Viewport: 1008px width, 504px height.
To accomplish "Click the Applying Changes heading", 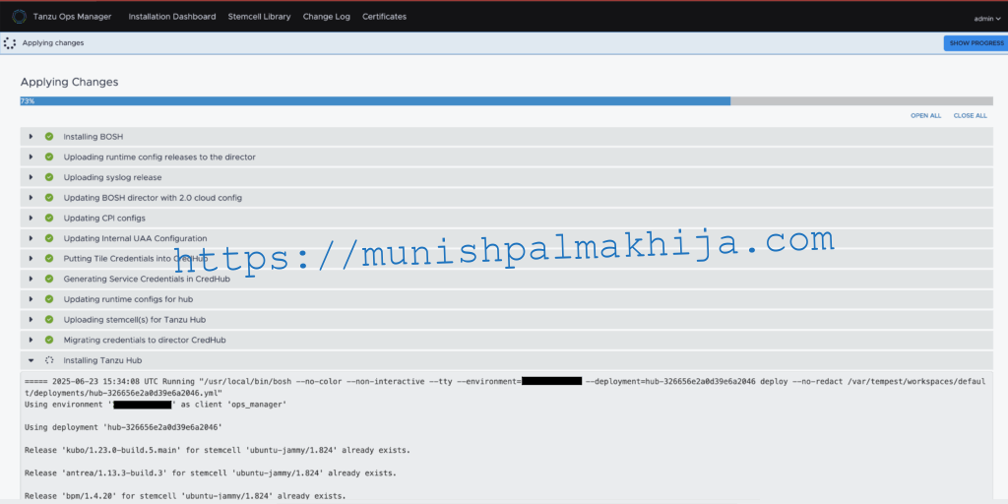I will coord(70,82).
